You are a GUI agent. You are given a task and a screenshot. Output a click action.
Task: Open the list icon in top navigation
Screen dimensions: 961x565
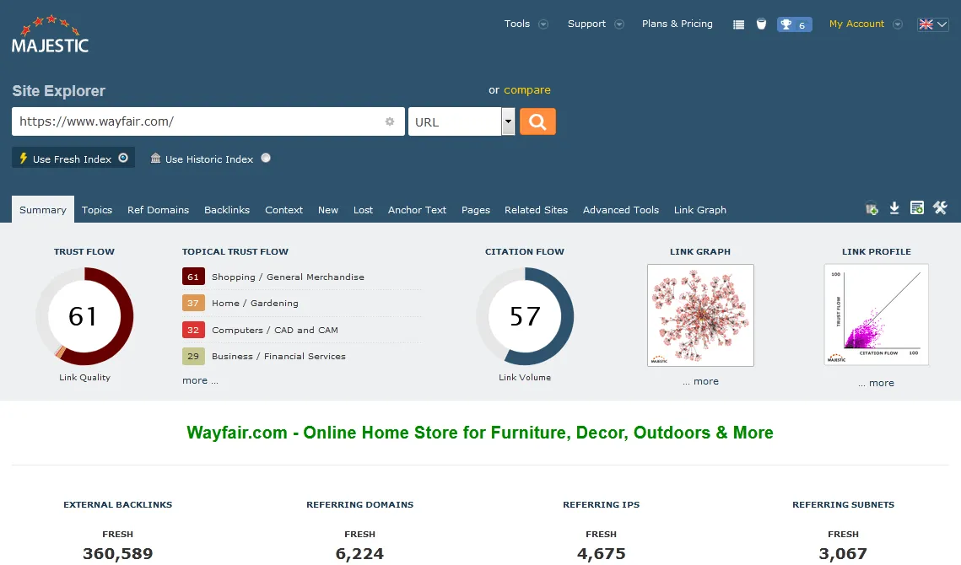point(738,24)
